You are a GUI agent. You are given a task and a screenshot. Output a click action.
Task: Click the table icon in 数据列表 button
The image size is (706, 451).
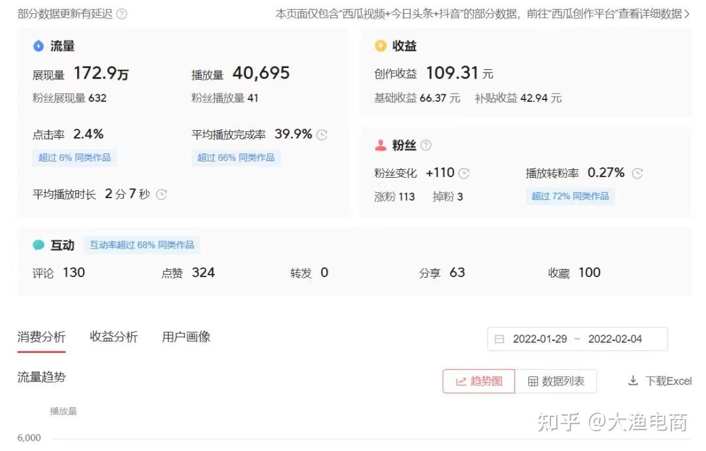point(533,382)
